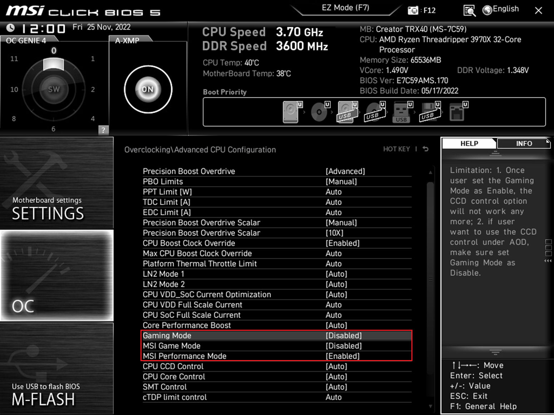Open CPU VDD_SoC Current Optimization option
554x415 pixels.
pos(277,295)
